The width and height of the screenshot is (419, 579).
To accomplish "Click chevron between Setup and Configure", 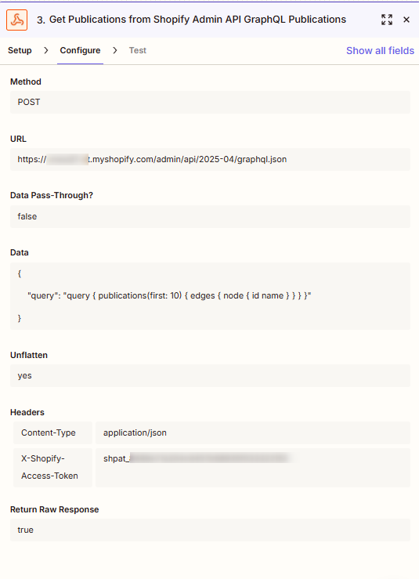I will pyautogui.click(x=45, y=50).
